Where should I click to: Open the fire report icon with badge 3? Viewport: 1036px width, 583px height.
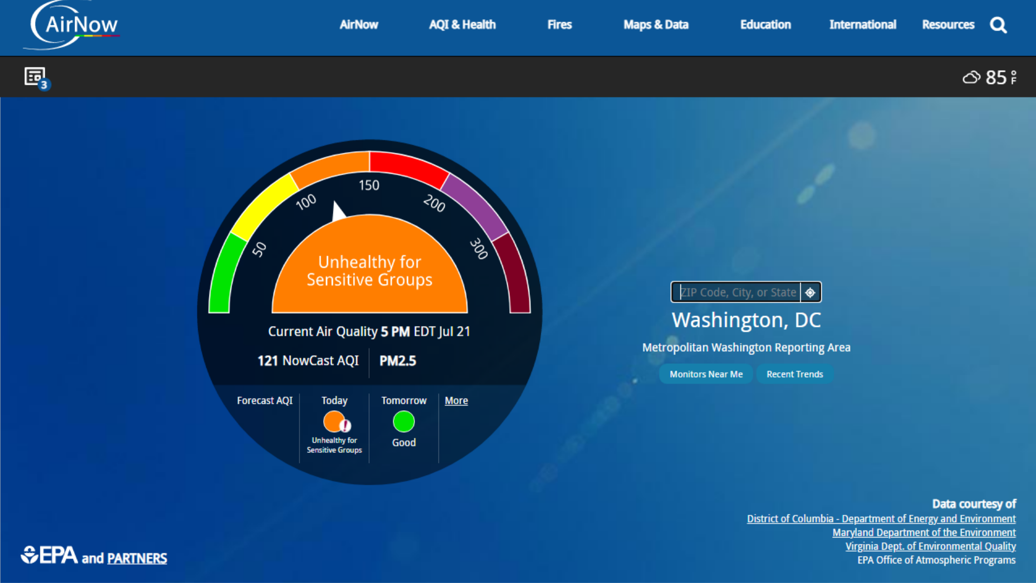(x=36, y=77)
